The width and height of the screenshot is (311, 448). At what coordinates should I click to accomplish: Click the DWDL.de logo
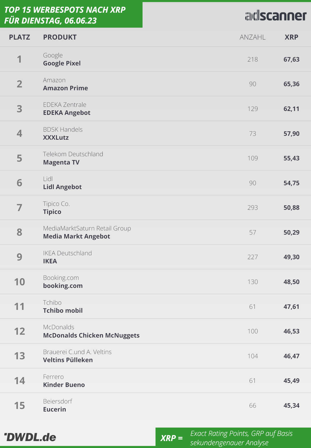point(30,437)
